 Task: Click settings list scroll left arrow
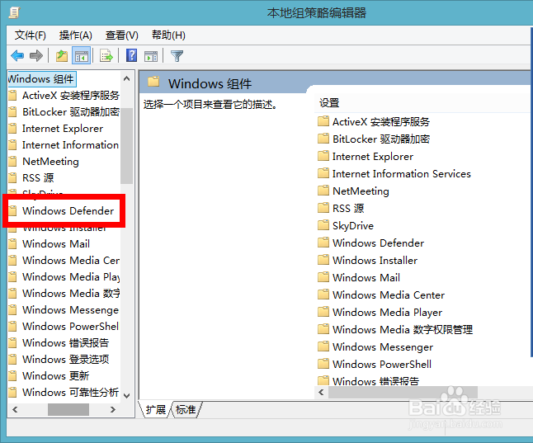click(321, 393)
